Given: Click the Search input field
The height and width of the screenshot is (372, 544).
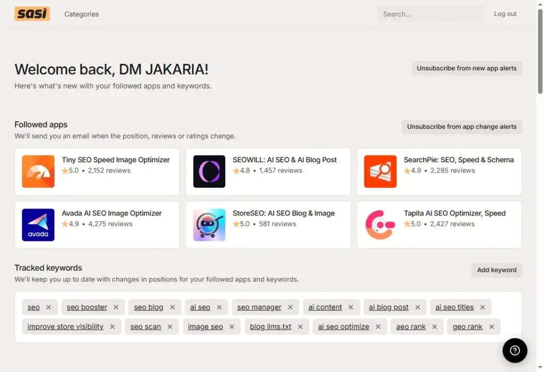Looking at the screenshot, I should pyautogui.click(x=430, y=14).
